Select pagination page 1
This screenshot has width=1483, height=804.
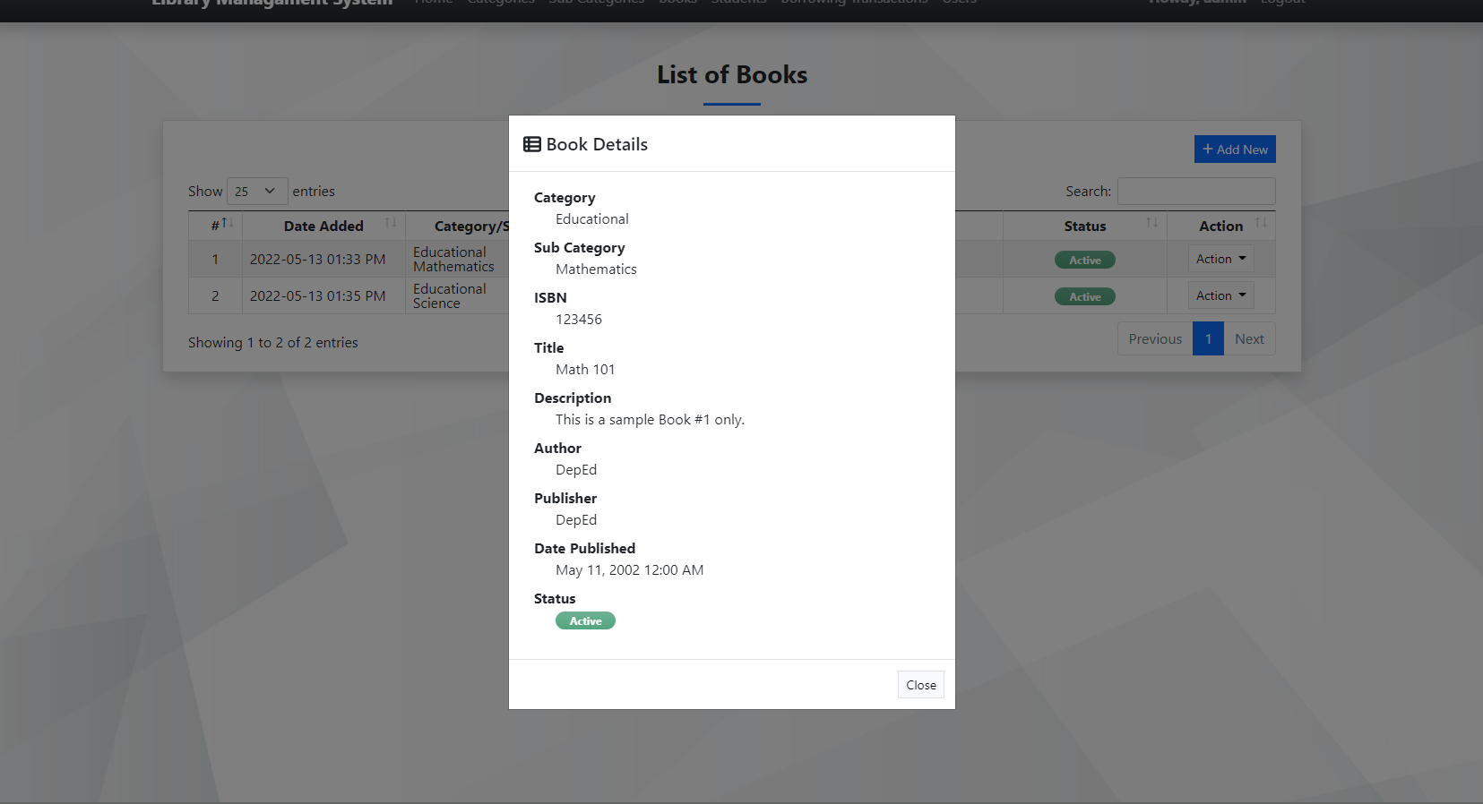click(1208, 338)
